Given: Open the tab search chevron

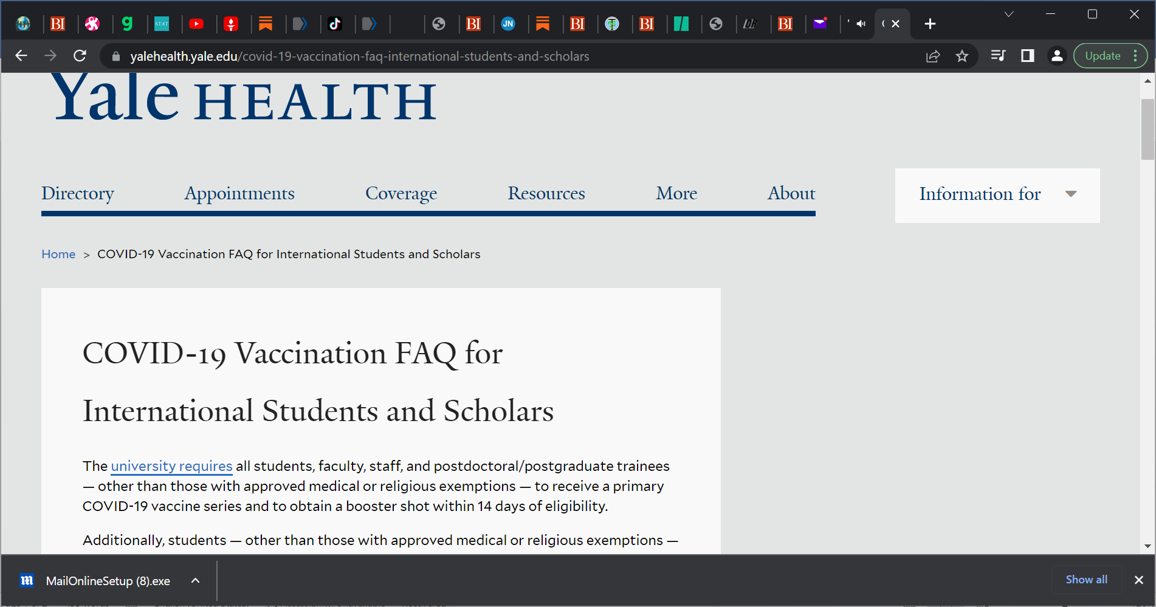Looking at the screenshot, I should 1008,14.
